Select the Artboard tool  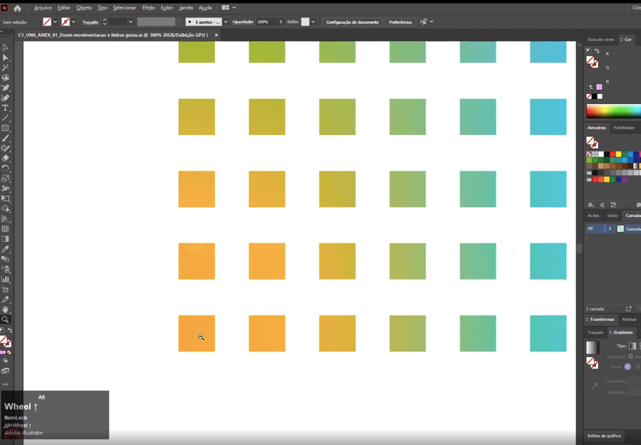click(x=6, y=289)
